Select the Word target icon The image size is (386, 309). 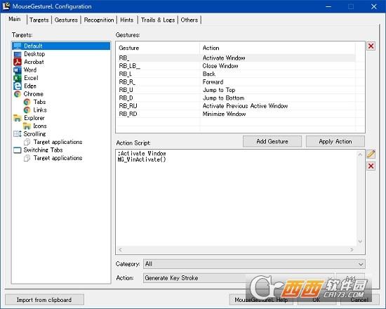point(17,70)
